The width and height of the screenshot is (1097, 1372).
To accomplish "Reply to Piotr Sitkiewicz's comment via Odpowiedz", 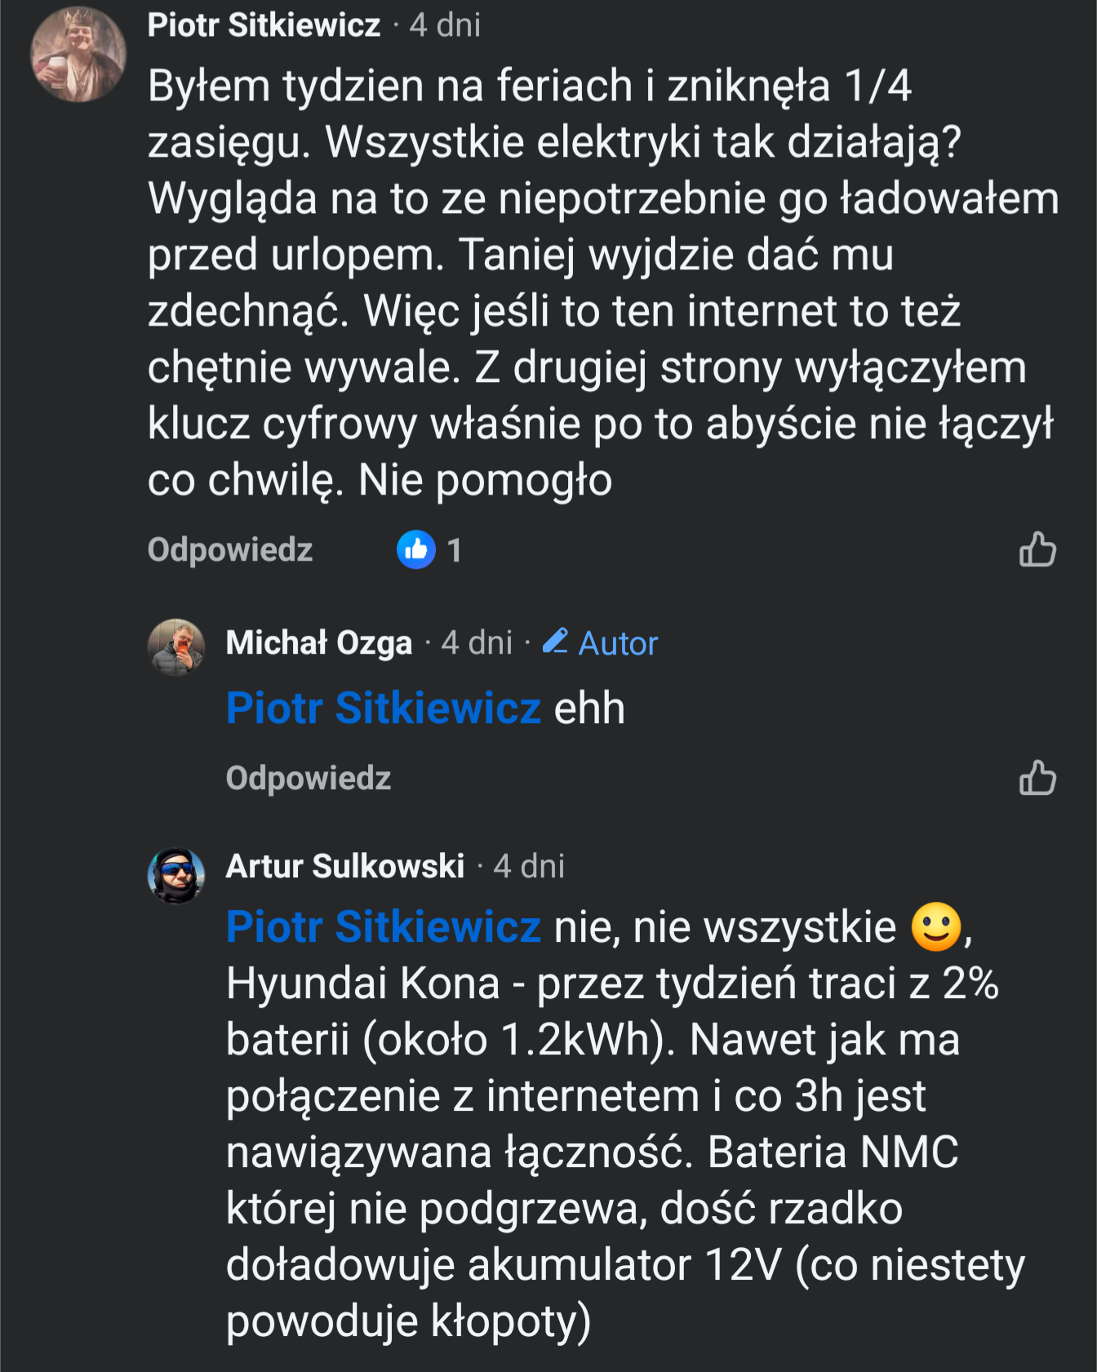I will click(230, 550).
